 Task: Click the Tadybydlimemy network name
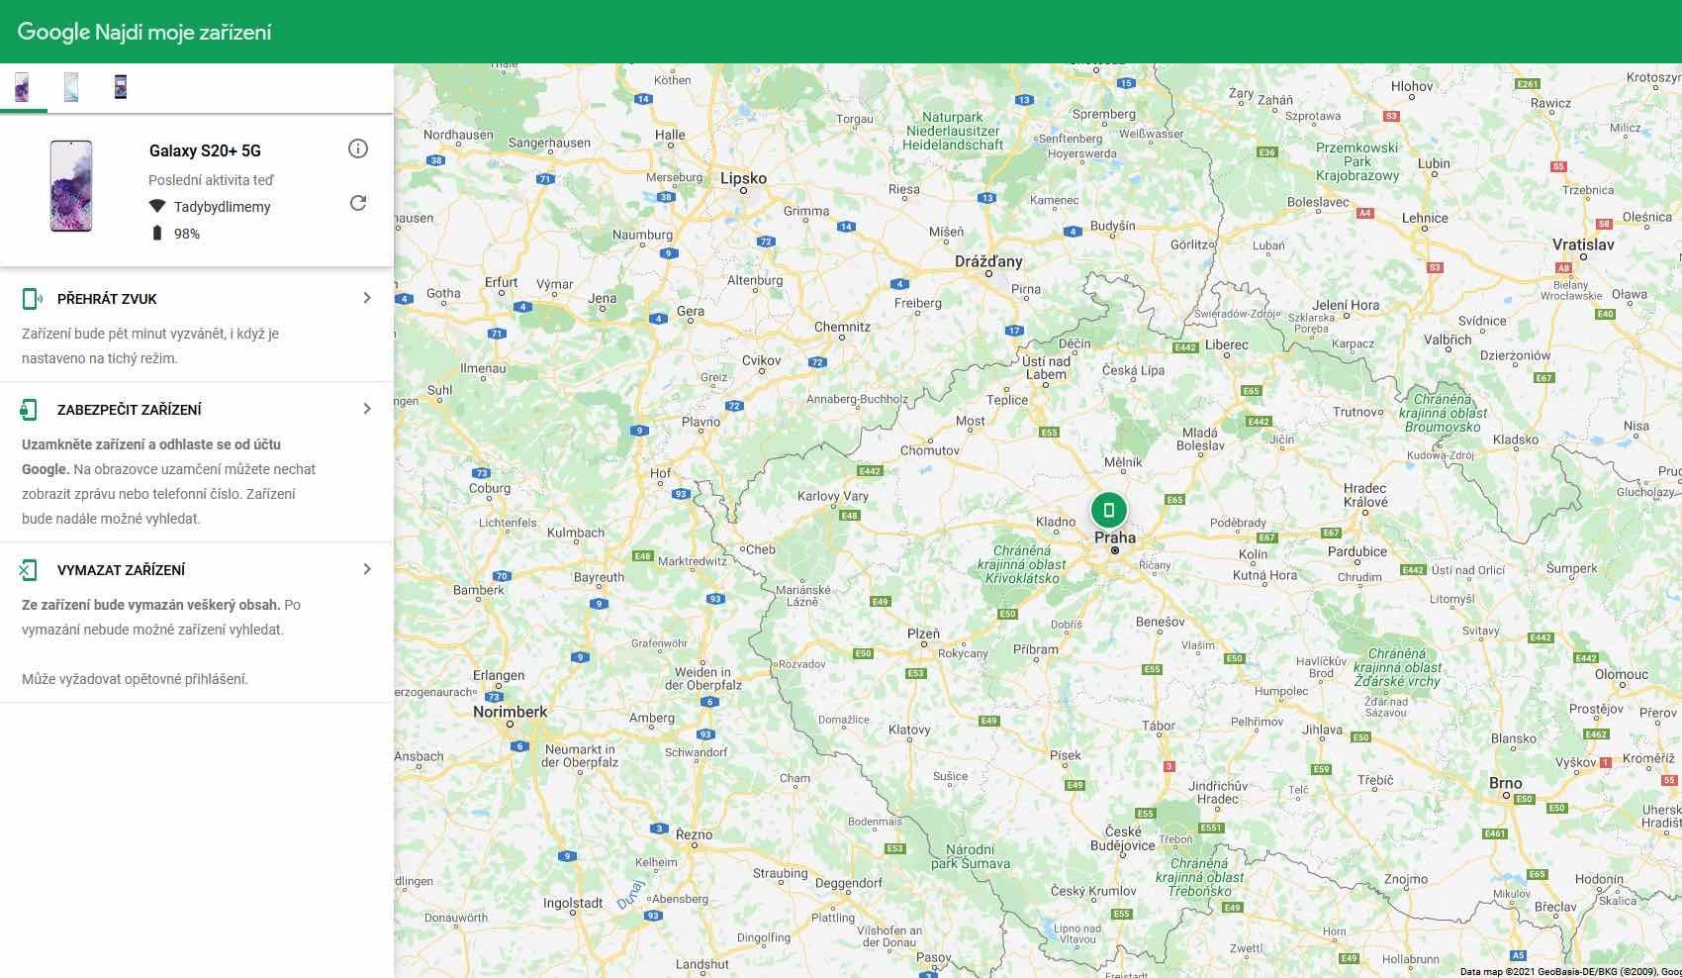click(222, 207)
